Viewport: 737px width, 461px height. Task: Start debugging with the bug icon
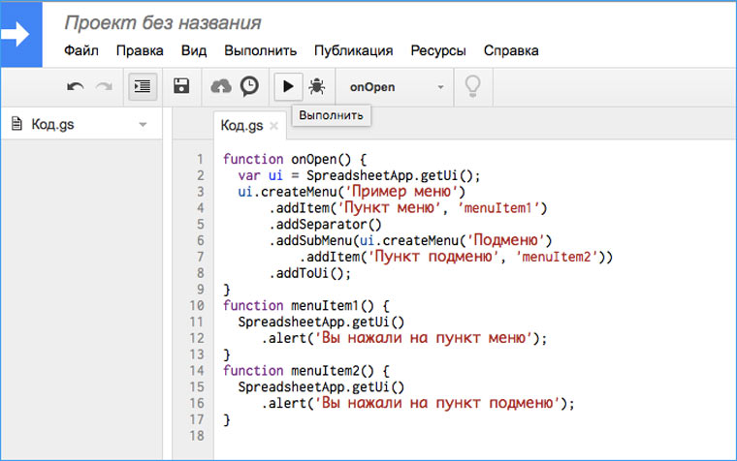pos(316,86)
